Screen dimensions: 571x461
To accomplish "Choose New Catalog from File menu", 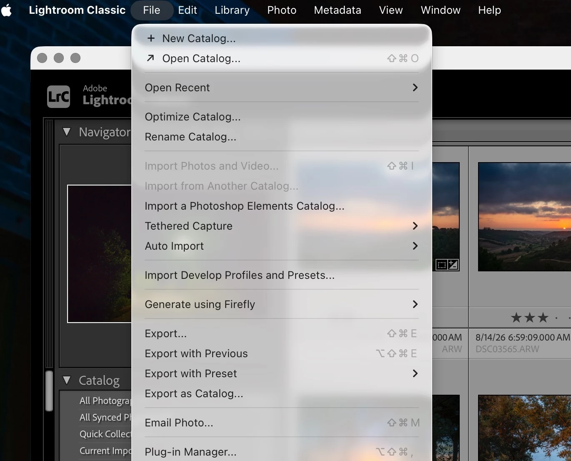I will tap(282, 38).
